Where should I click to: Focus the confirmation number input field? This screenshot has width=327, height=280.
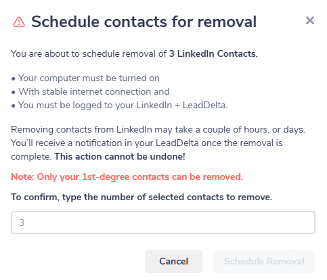coord(163,223)
